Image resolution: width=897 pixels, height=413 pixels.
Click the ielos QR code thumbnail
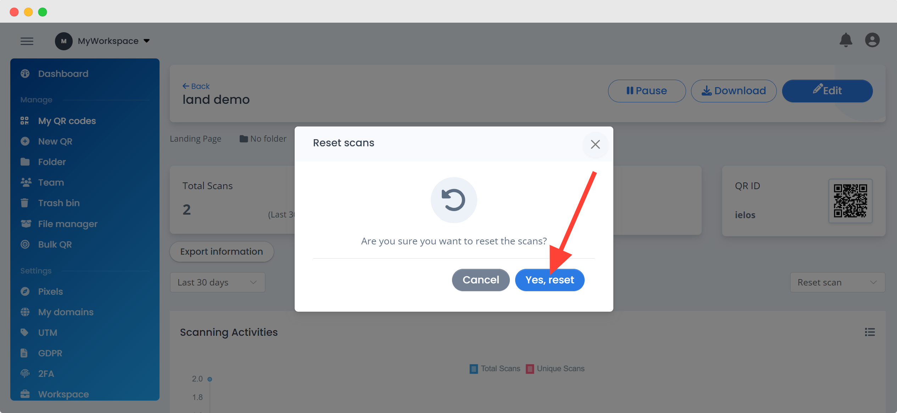[850, 201]
